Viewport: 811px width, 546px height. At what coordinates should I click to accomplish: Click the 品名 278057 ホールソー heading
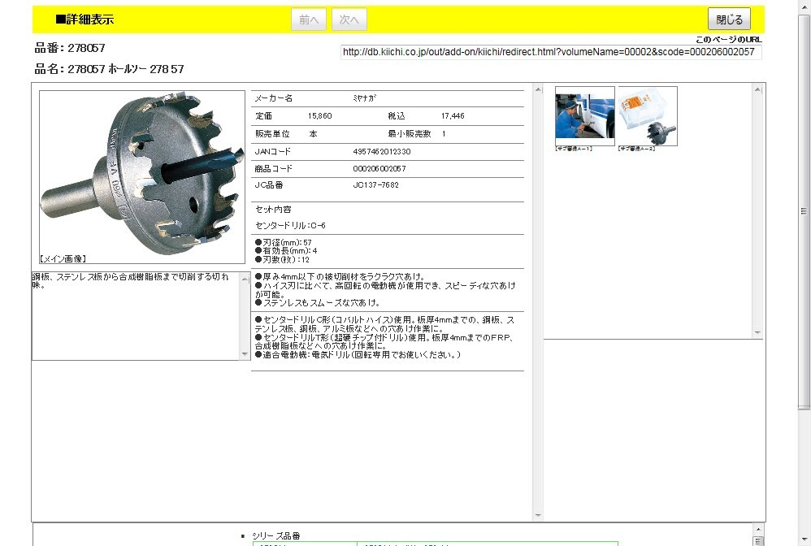109,69
